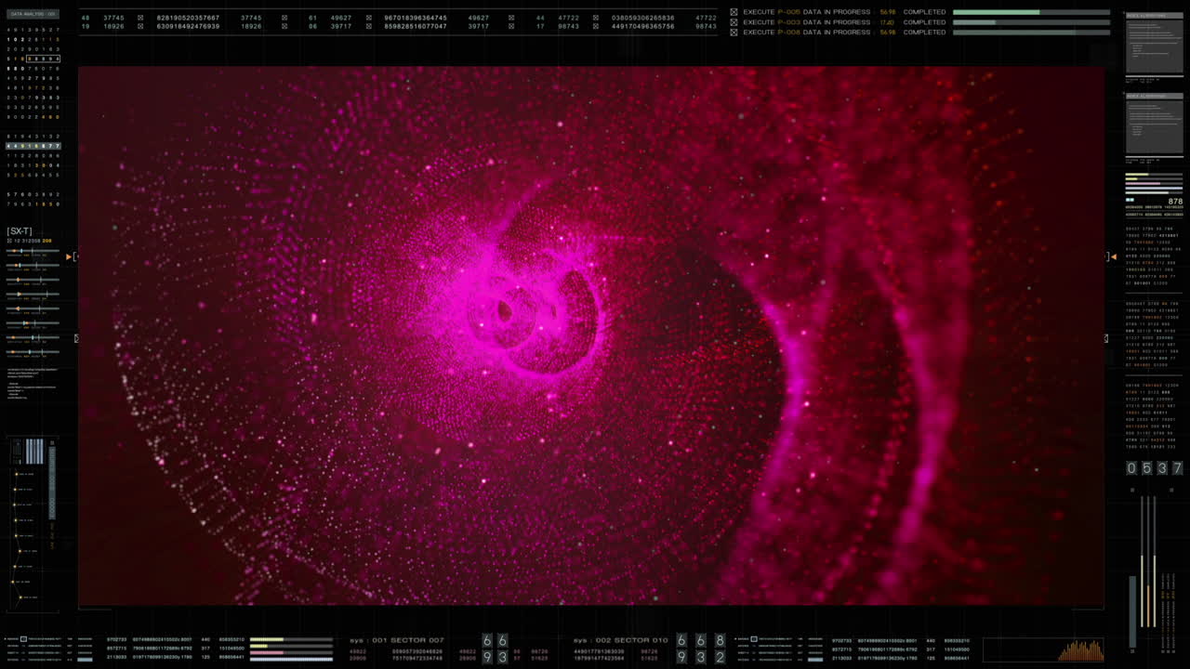Expand the panel using the orange left-edge arrow
Screen dimensions: 1190x669
click(x=69, y=257)
